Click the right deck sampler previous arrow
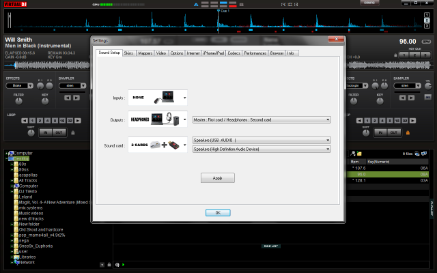The image size is (437, 273). point(402,98)
